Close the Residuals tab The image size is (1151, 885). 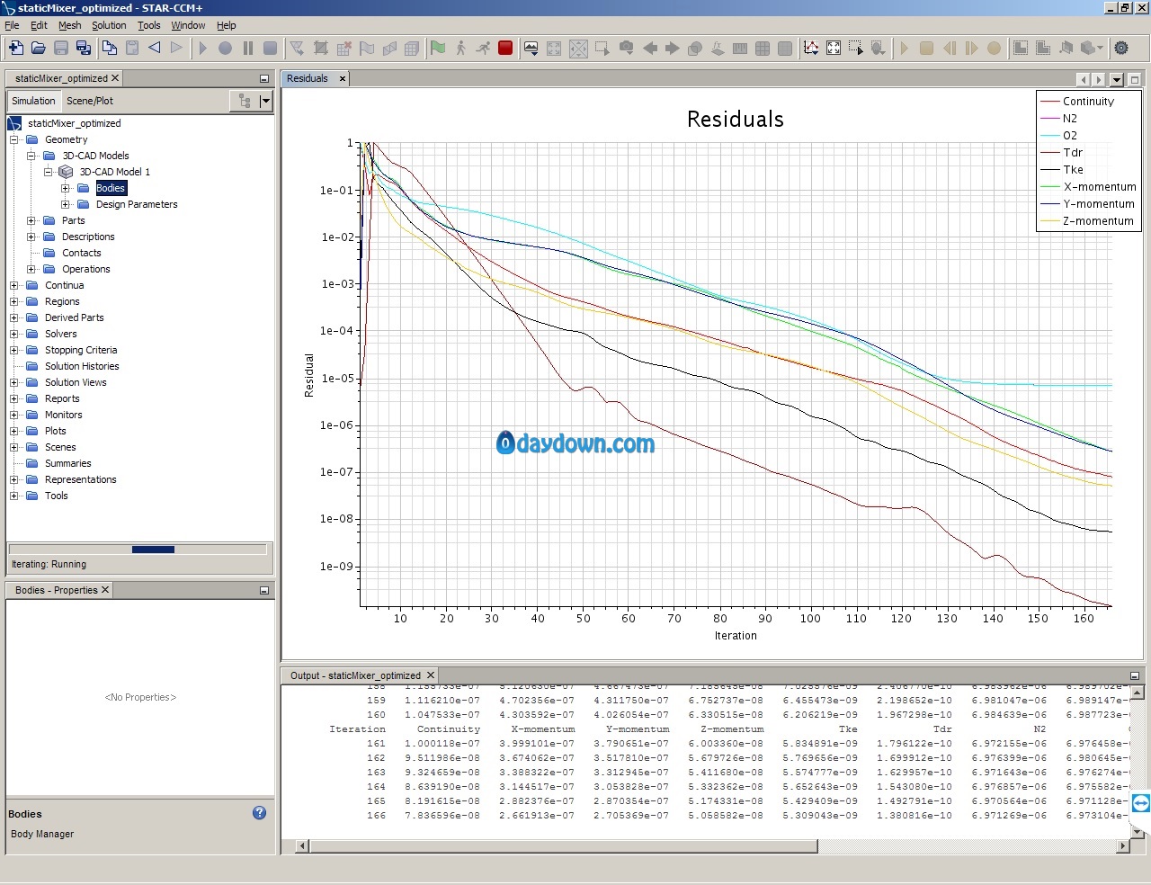pyautogui.click(x=343, y=79)
